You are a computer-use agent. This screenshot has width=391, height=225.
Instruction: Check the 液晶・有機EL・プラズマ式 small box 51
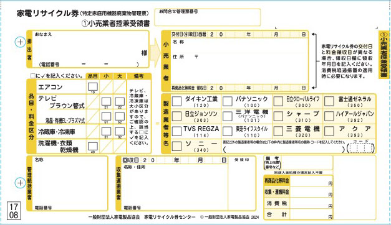[x=106, y=117]
